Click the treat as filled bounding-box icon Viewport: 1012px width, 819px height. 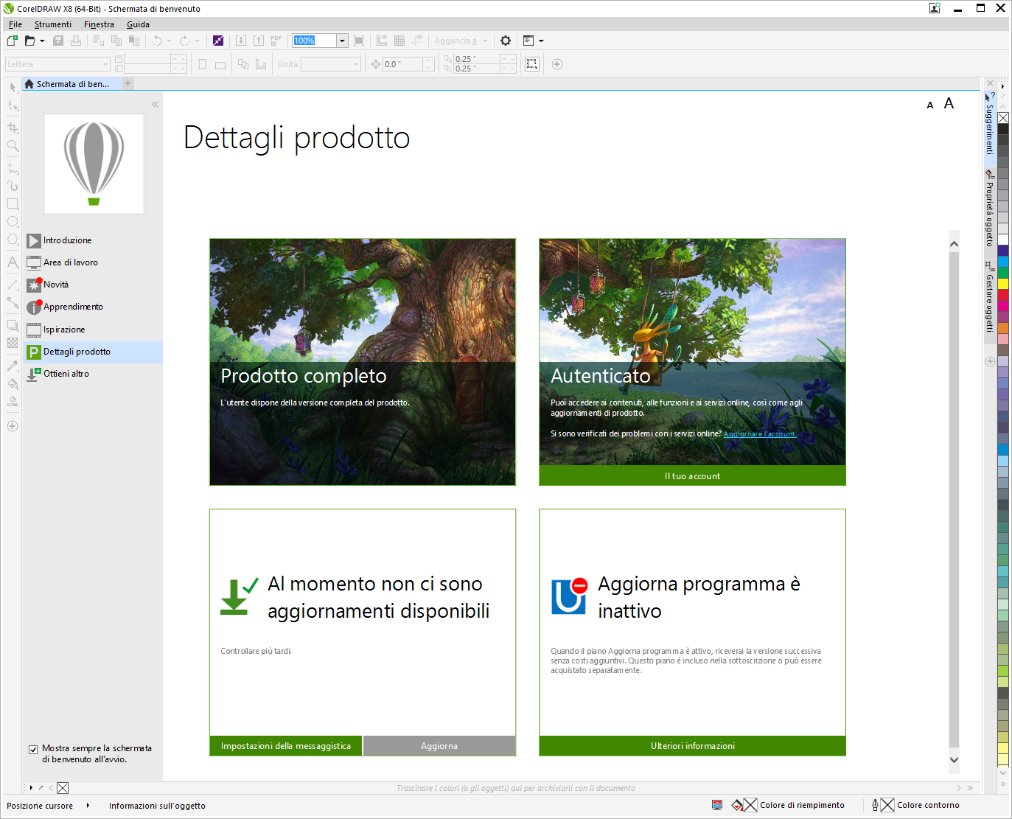pyautogui.click(x=532, y=64)
